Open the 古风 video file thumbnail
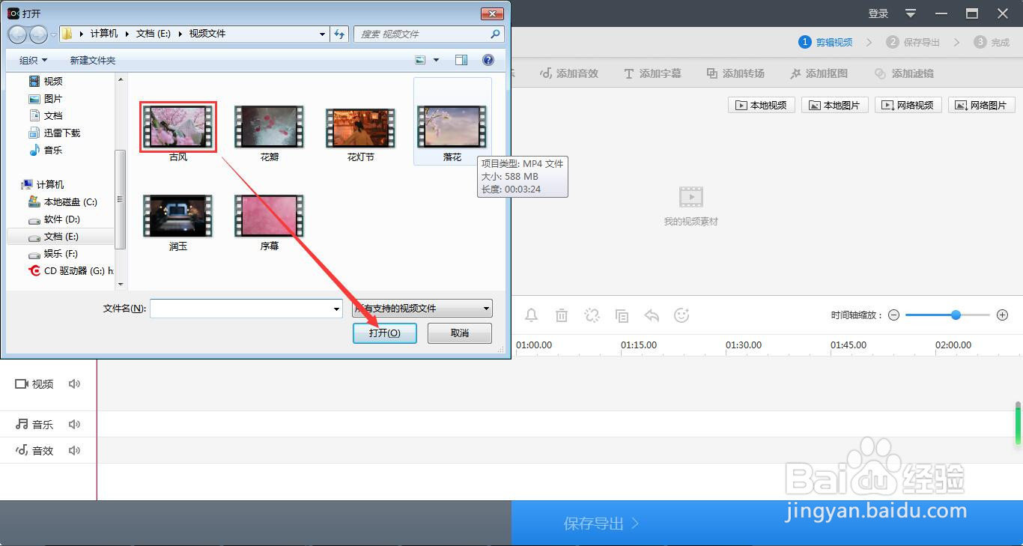 (x=178, y=126)
